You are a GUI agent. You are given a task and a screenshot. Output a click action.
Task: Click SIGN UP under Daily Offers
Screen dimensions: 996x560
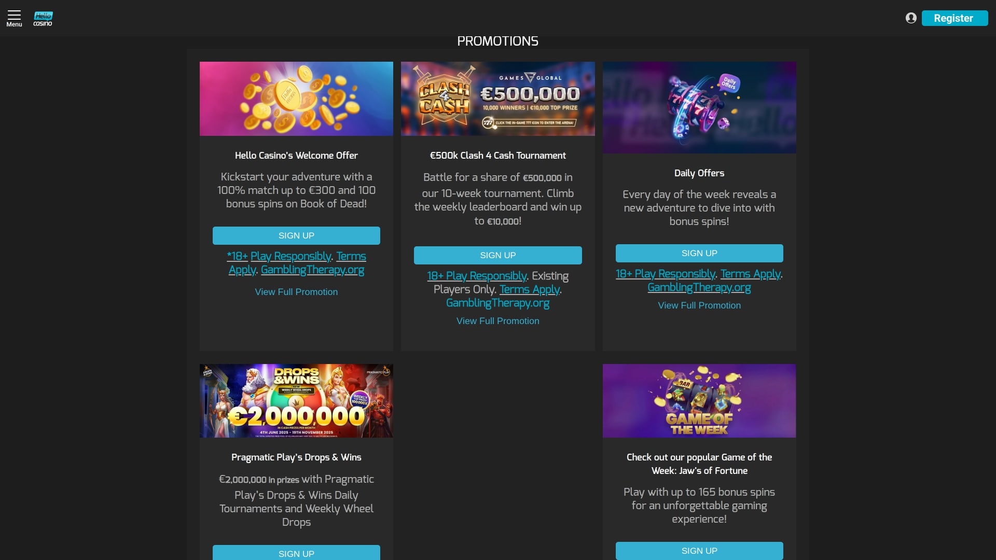pos(699,253)
